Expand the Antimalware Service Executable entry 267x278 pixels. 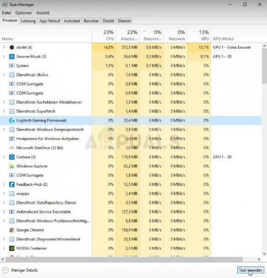(x=4, y=212)
